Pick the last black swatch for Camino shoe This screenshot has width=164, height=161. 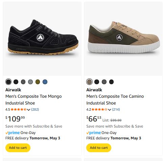pos(111,82)
